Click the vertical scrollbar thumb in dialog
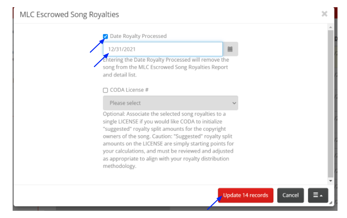 [331, 104]
